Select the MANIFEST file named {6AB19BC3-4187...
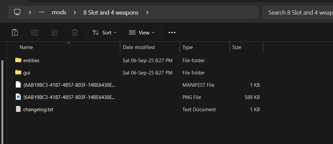The width and height of the screenshot is (333, 144). click(69, 85)
